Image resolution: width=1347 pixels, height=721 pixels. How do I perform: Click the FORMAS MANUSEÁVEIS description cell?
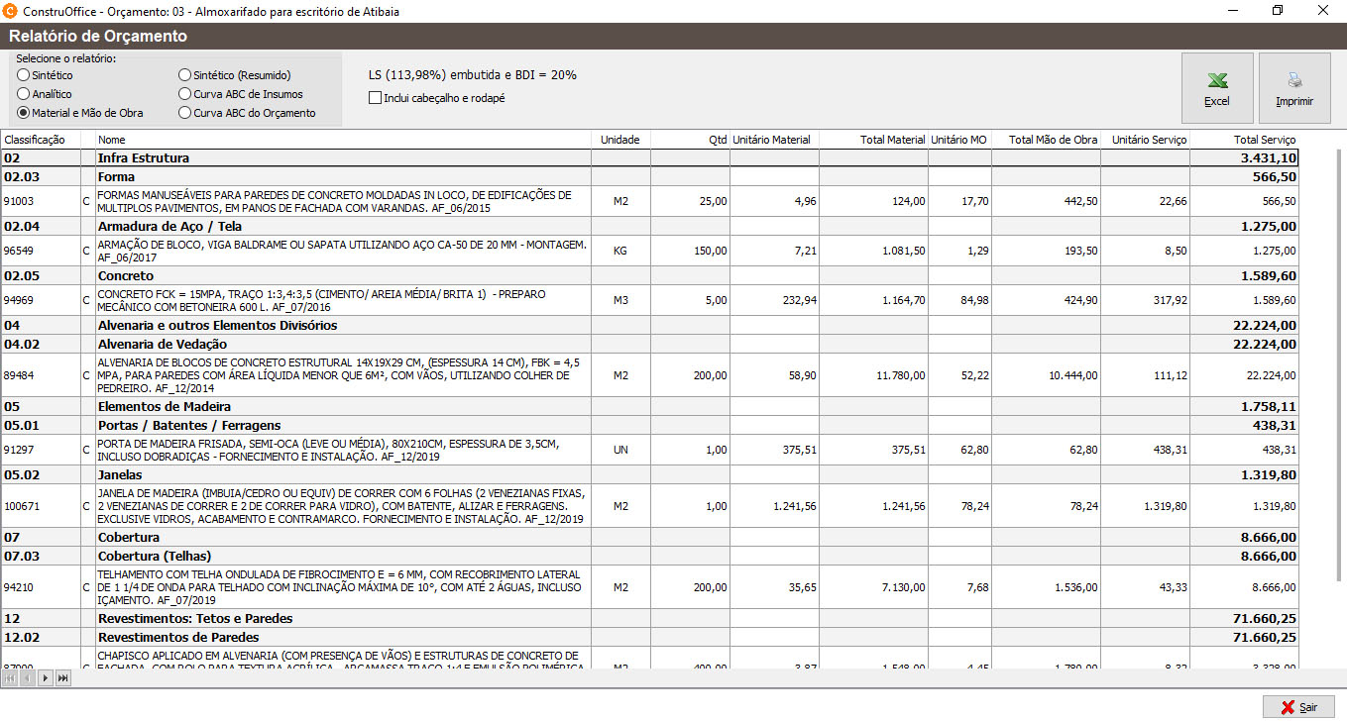tap(343, 201)
